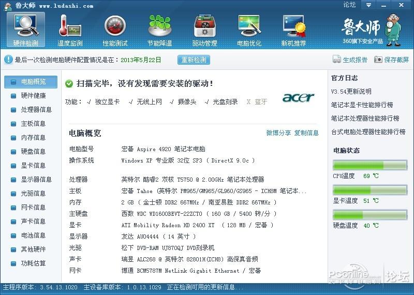Click the 光盘刻录 feature label
414x295 pixels.
click(x=225, y=102)
